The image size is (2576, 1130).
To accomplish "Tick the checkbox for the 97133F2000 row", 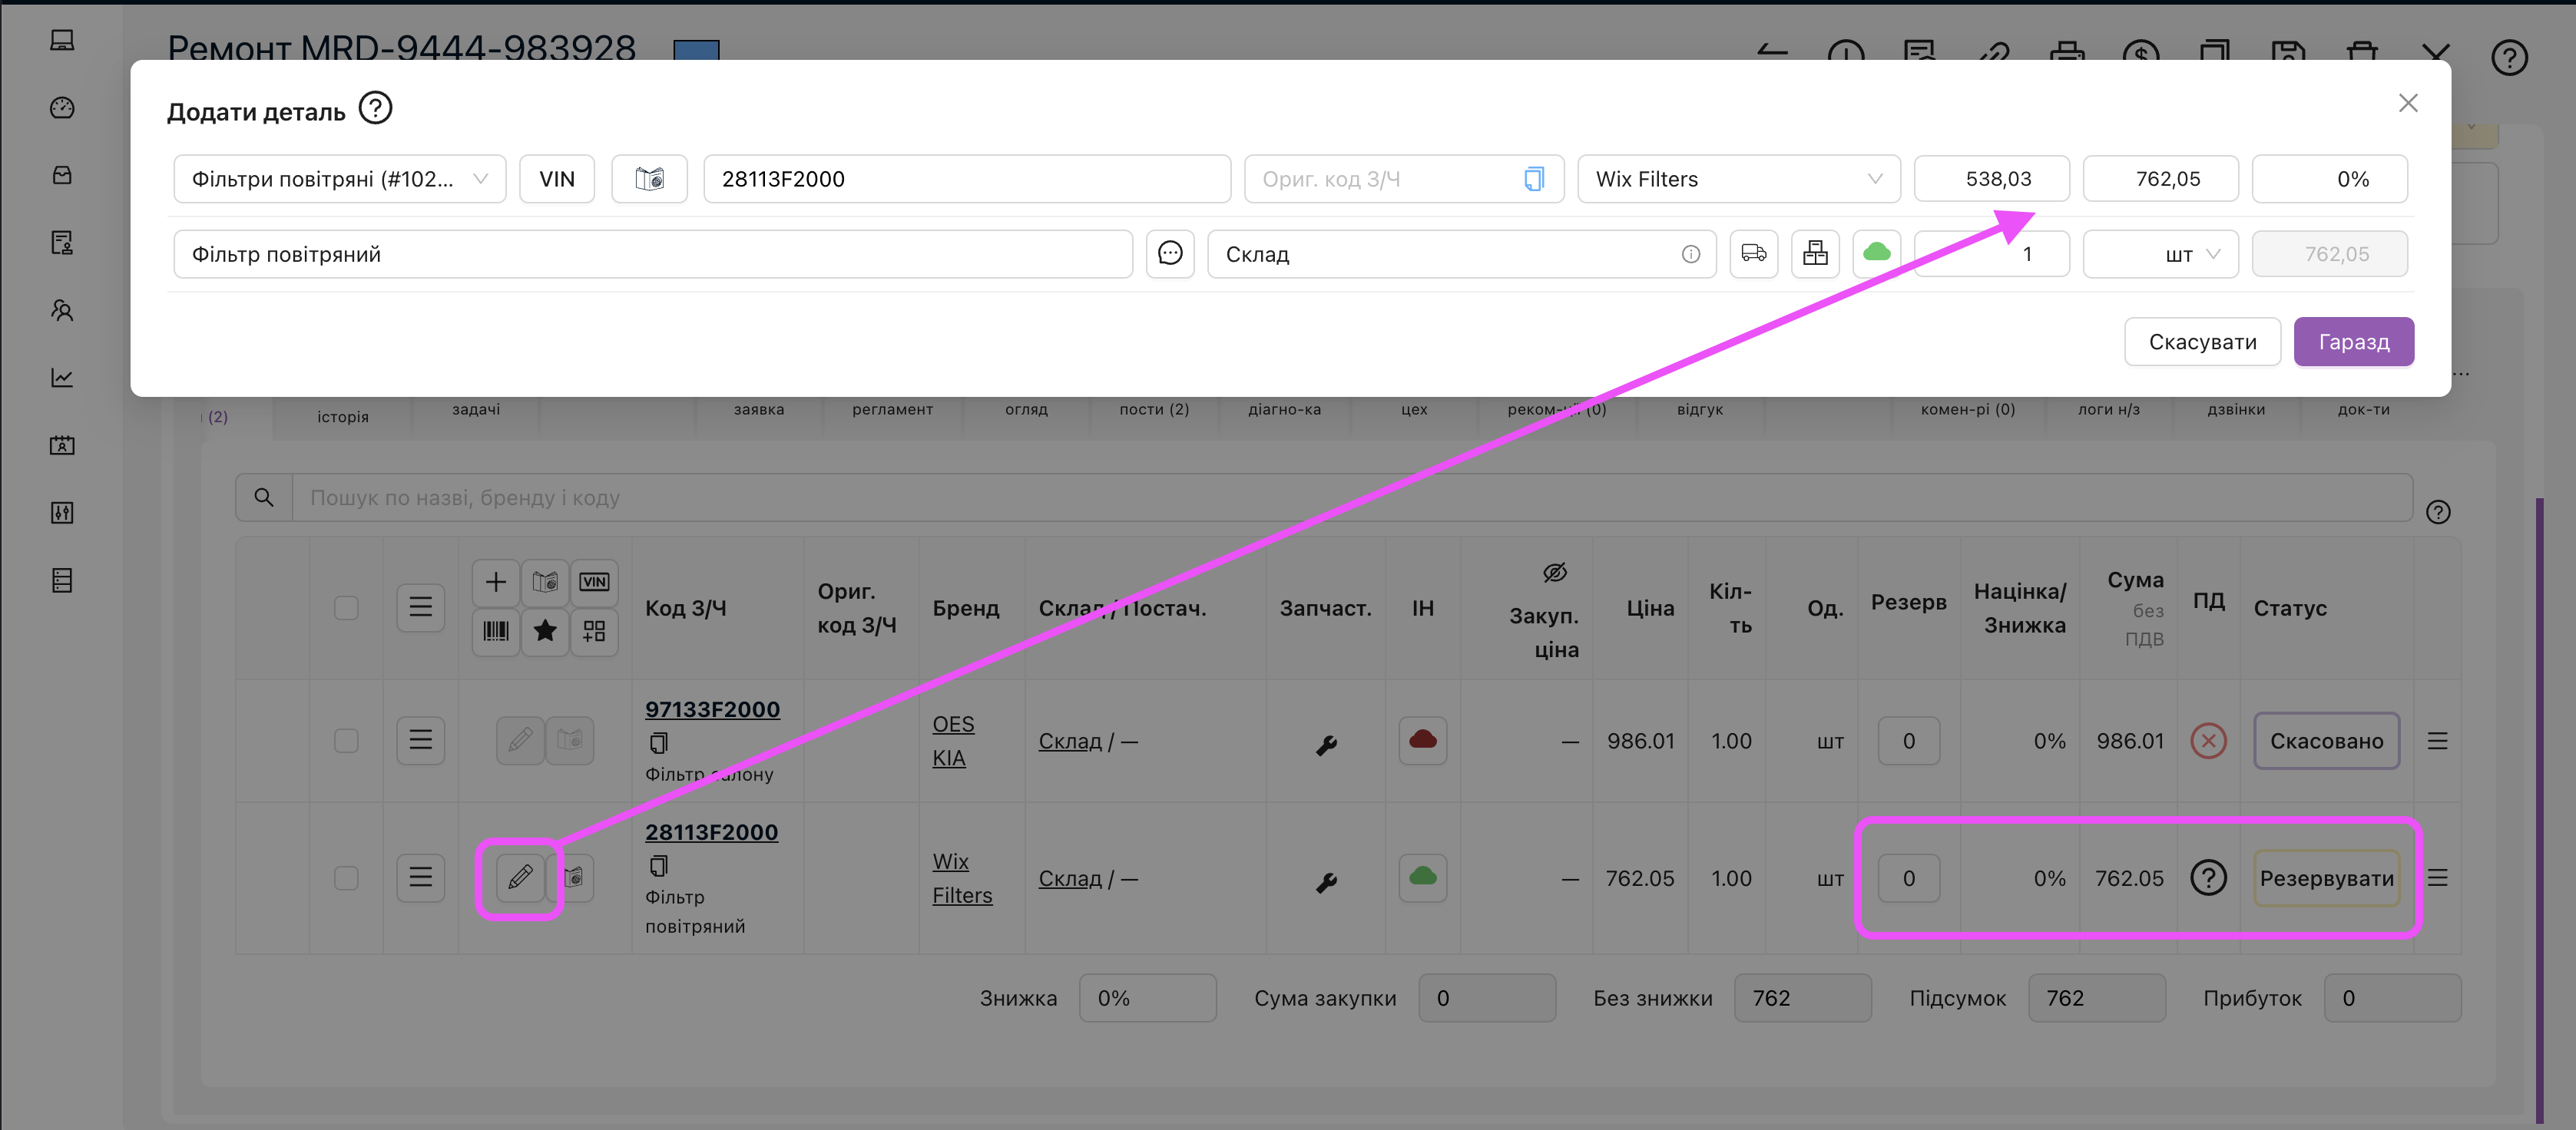I will tap(346, 740).
